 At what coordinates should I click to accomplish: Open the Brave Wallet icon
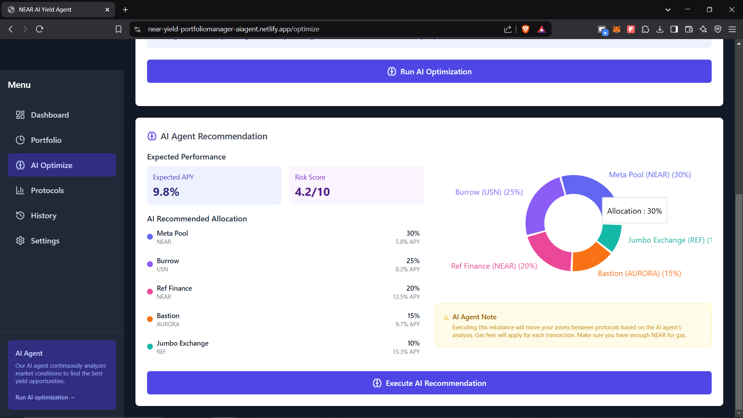click(x=689, y=29)
